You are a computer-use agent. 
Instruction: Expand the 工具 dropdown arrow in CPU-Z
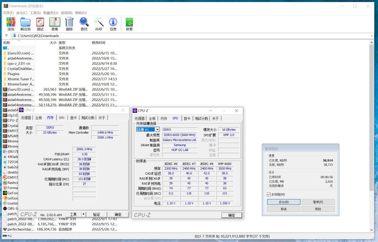tap(83, 214)
